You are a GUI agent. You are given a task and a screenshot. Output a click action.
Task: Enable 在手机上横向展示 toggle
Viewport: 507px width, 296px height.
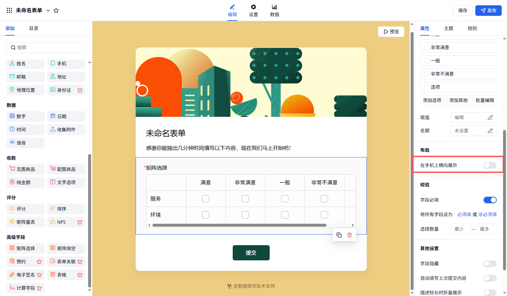coord(490,165)
